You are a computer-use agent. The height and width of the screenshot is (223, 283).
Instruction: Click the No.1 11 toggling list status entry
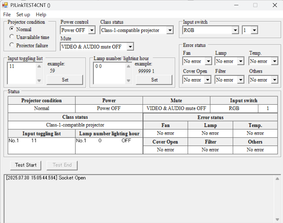point(23,141)
